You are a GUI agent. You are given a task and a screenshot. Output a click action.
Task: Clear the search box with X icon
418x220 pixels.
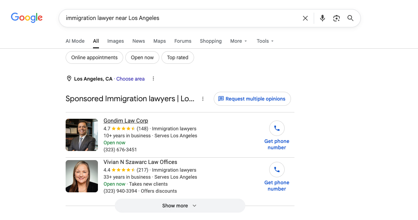pyautogui.click(x=305, y=18)
